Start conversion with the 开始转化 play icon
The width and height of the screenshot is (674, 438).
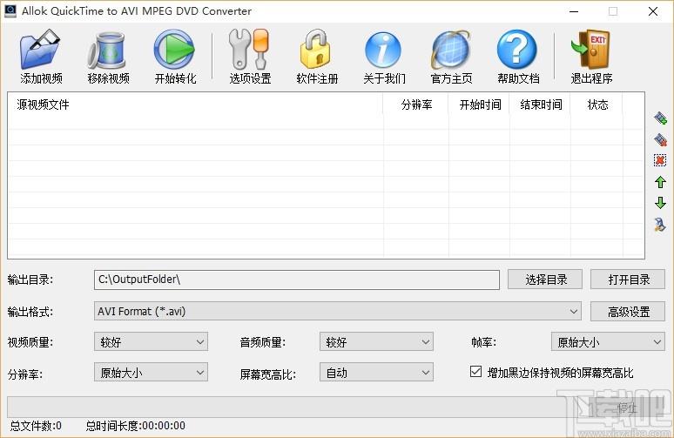pos(175,50)
